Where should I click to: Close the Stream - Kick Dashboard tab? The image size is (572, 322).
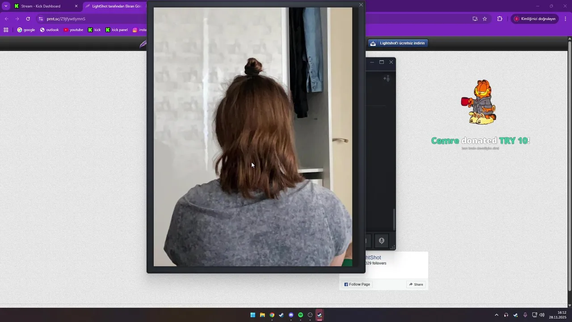click(76, 6)
